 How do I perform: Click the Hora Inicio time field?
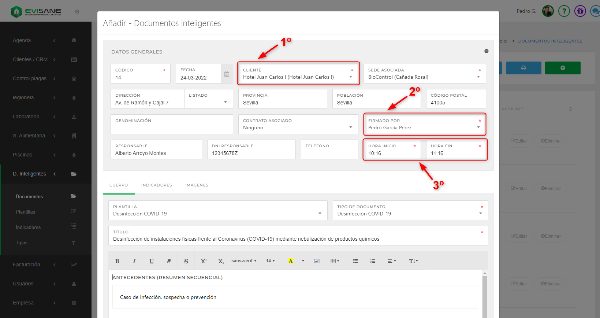391,153
